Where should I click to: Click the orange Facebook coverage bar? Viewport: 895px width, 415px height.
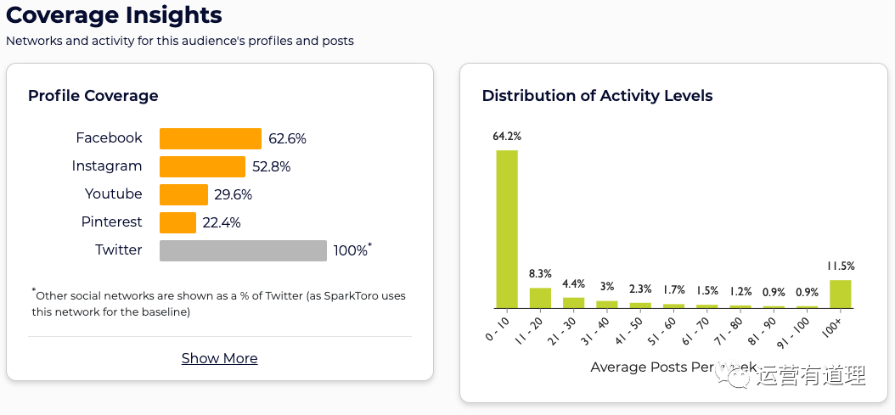point(211,138)
